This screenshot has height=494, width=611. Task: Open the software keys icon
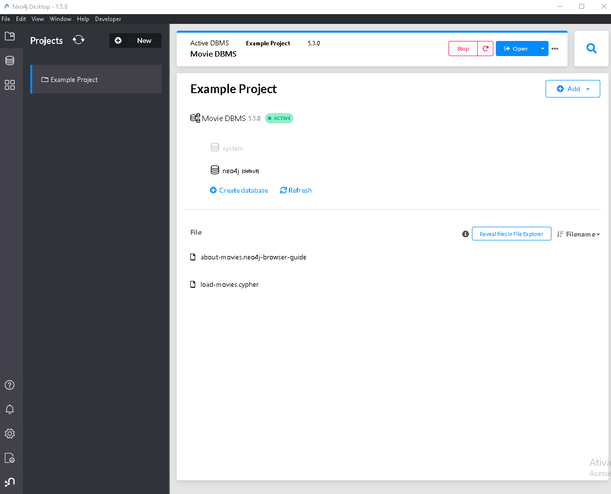[10, 458]
